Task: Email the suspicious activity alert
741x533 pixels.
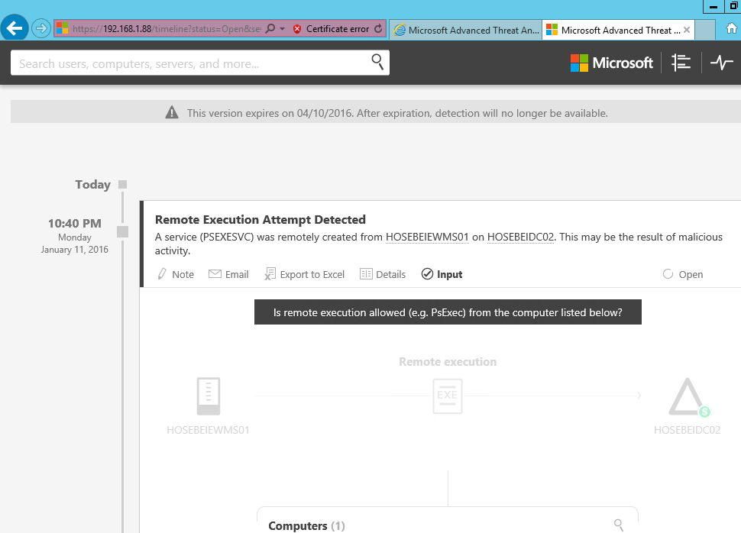Action: (x=228, y=274)
